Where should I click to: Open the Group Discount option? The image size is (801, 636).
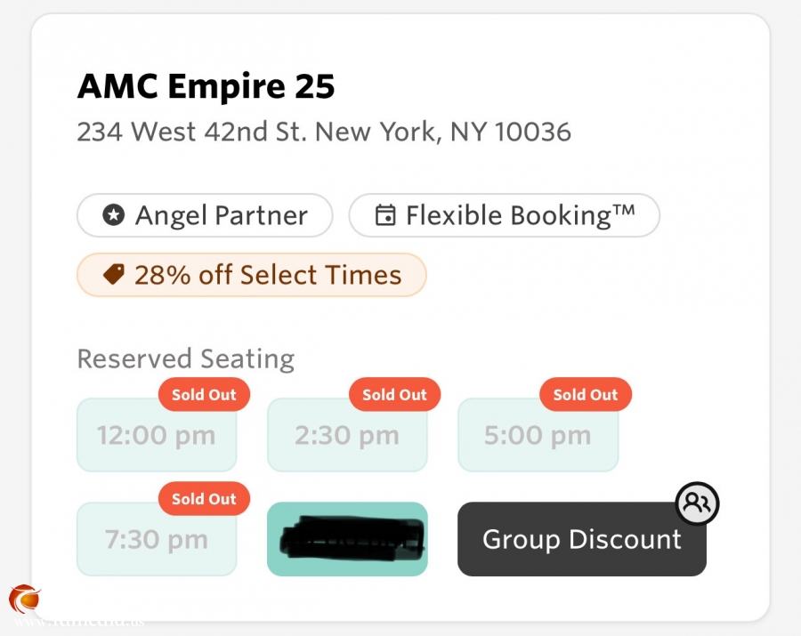coord(581,539)
